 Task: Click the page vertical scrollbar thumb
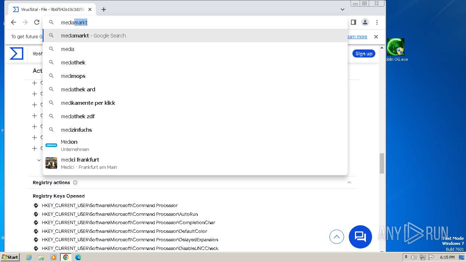click(x=382, y=163)
